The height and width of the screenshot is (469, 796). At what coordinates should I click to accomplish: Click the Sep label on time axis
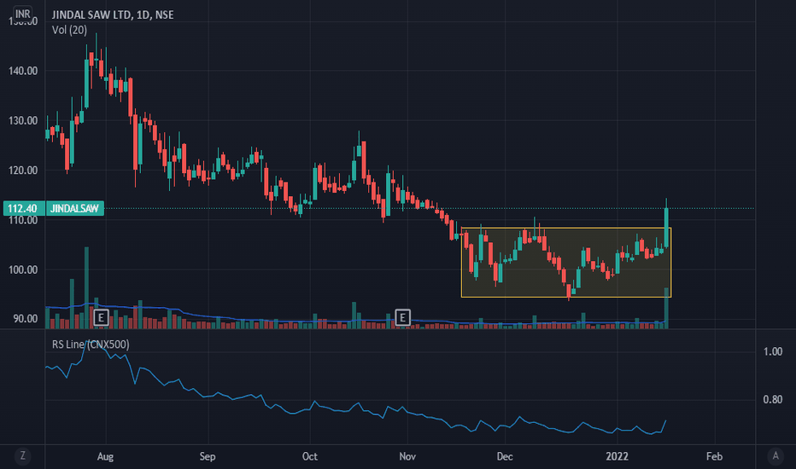click(208, 456)
